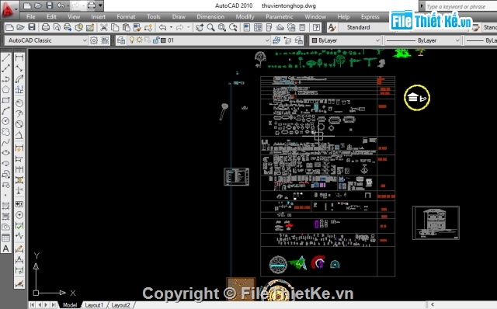Activate the Pan hand tool
The width and height of the screenshot is (497, 309).
click(200, 28)
